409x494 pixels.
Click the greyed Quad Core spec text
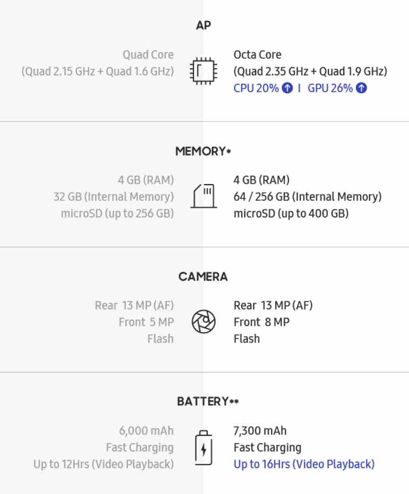[148, 55]
